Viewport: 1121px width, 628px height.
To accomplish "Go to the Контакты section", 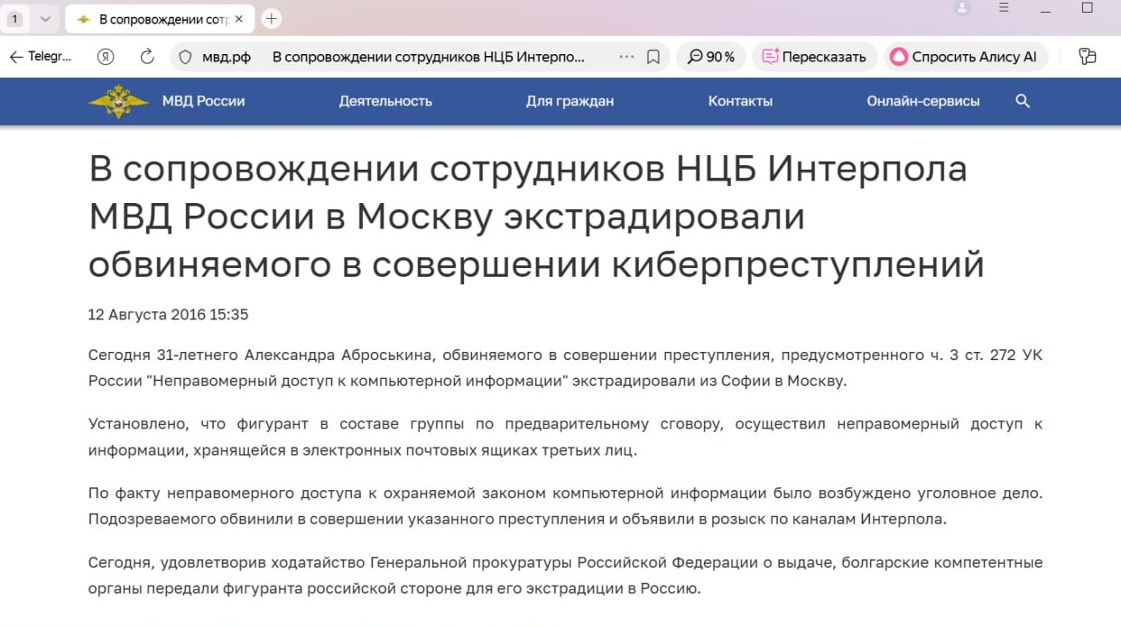I will click(740, 101).
